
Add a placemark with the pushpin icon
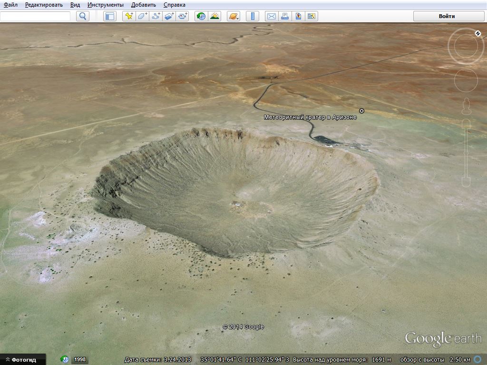pyautogui.click(x=129, y=16)
